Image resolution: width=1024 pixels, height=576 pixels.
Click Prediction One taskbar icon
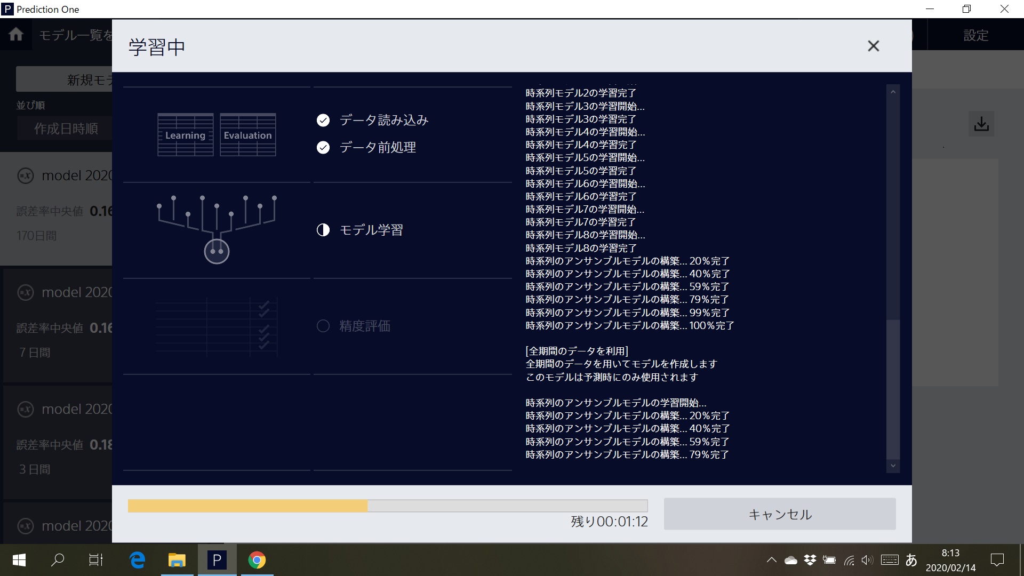click(217, 560)
